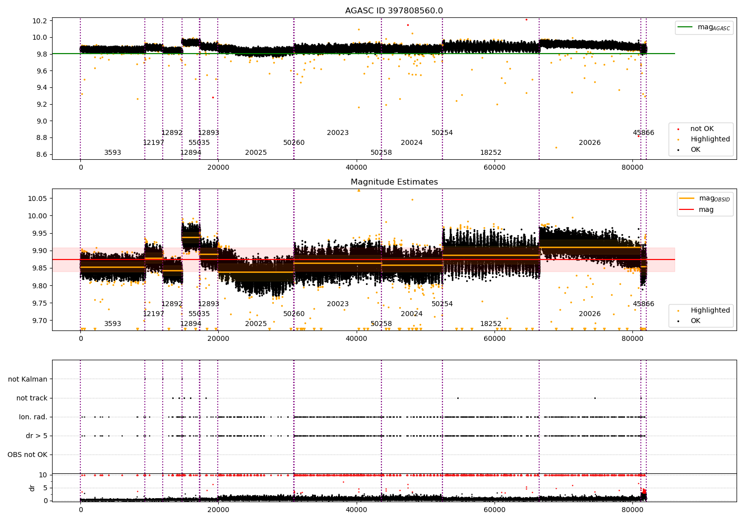Click obsid label 50254 in AGASC ID plot

(442, 133)
